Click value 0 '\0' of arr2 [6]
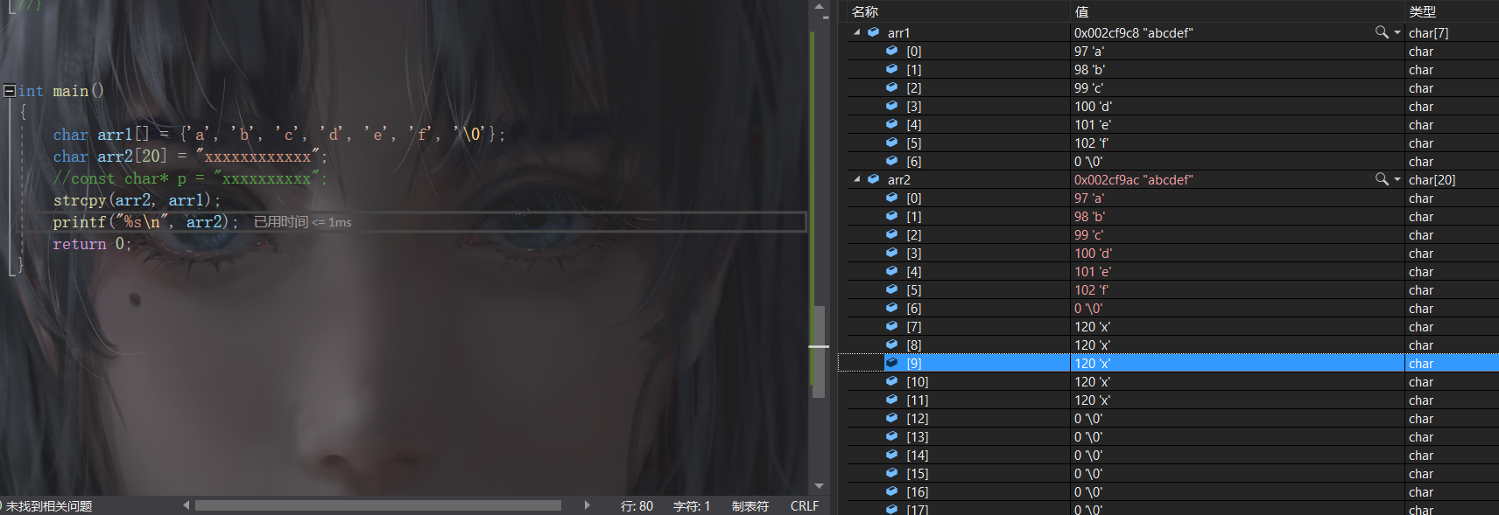 [1088, 308]
